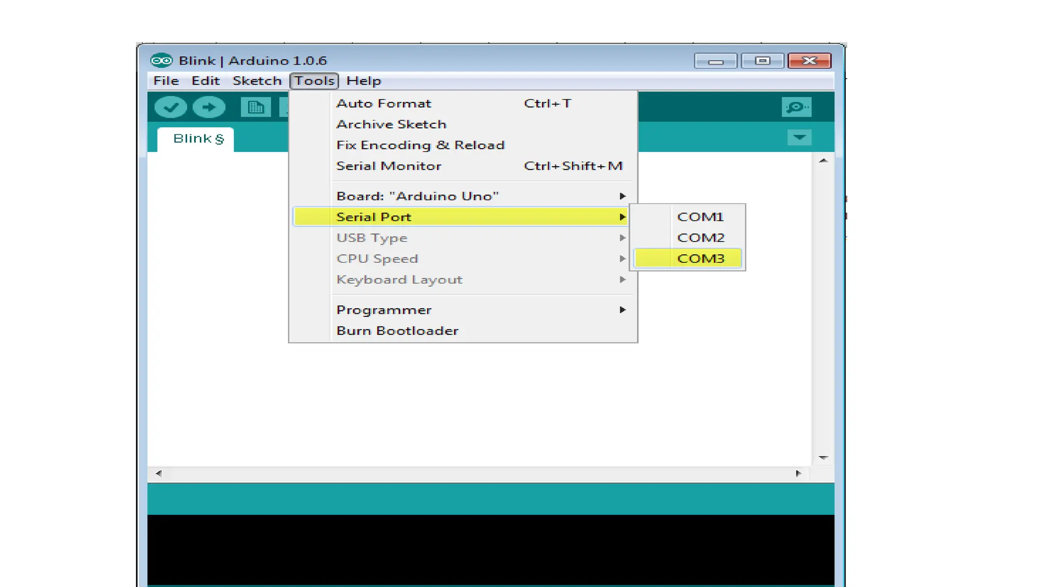
Task: Click the Upload arrow icon
Action: (x=209, y=107)
